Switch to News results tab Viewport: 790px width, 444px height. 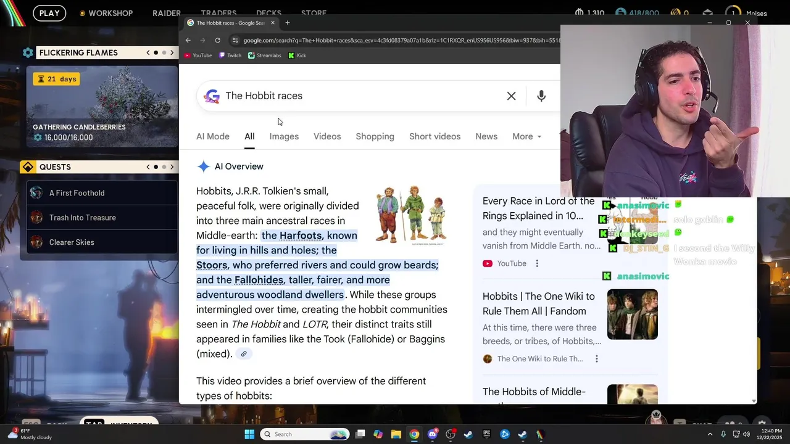point(486,136)
